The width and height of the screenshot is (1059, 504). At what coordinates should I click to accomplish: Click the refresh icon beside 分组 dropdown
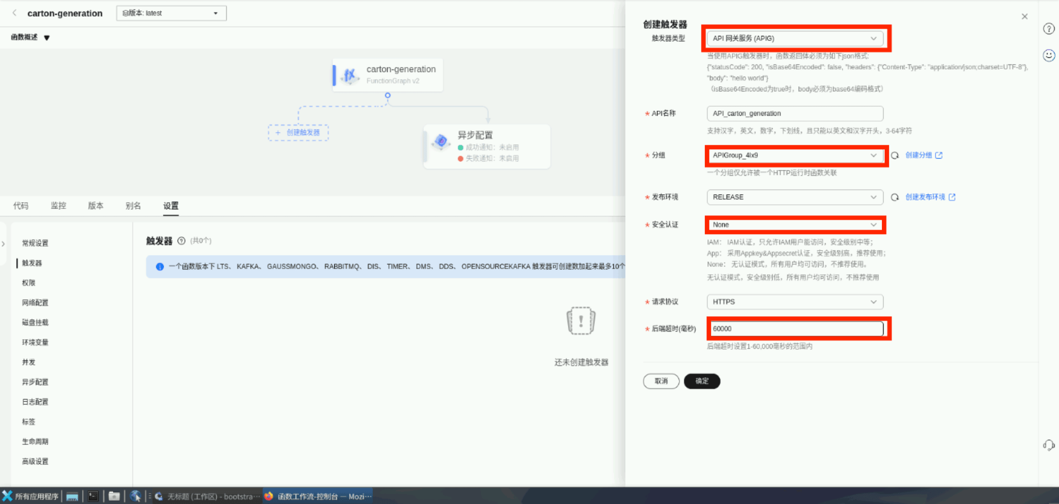click(x=895, y=155)
